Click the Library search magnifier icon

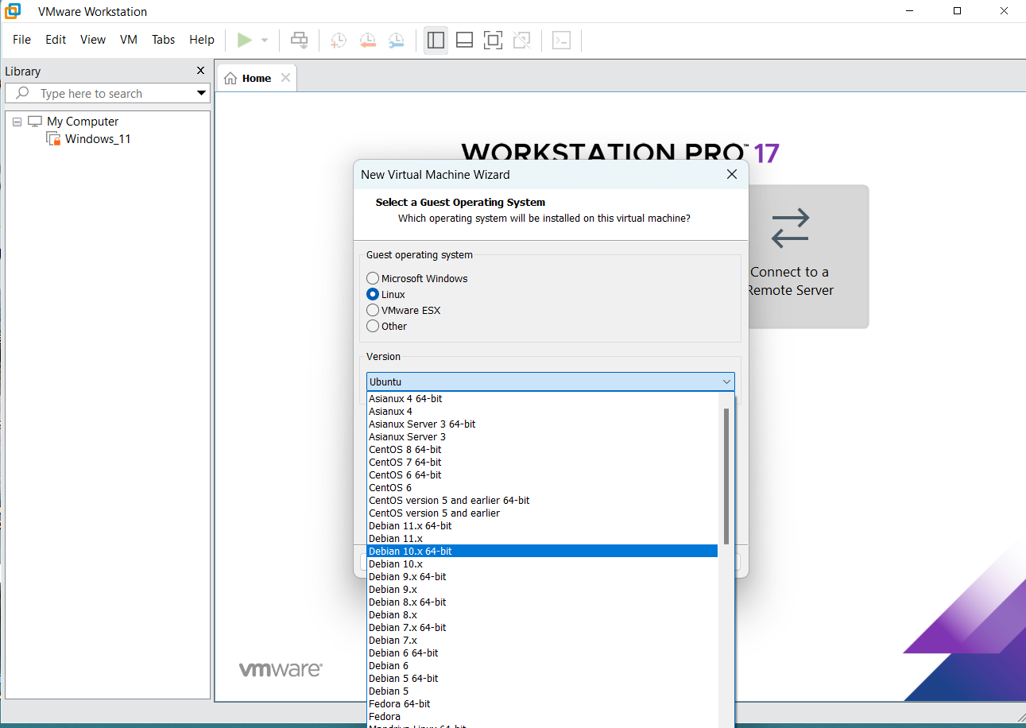[x=23, y=93]
